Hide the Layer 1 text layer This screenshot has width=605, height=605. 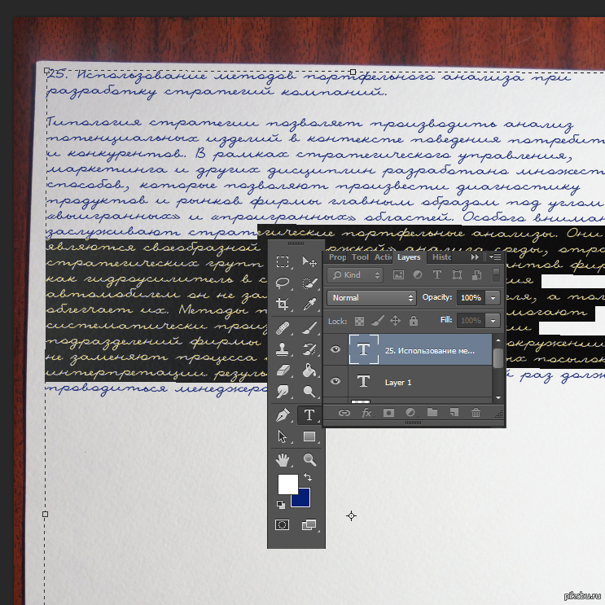tap(335, 382)
